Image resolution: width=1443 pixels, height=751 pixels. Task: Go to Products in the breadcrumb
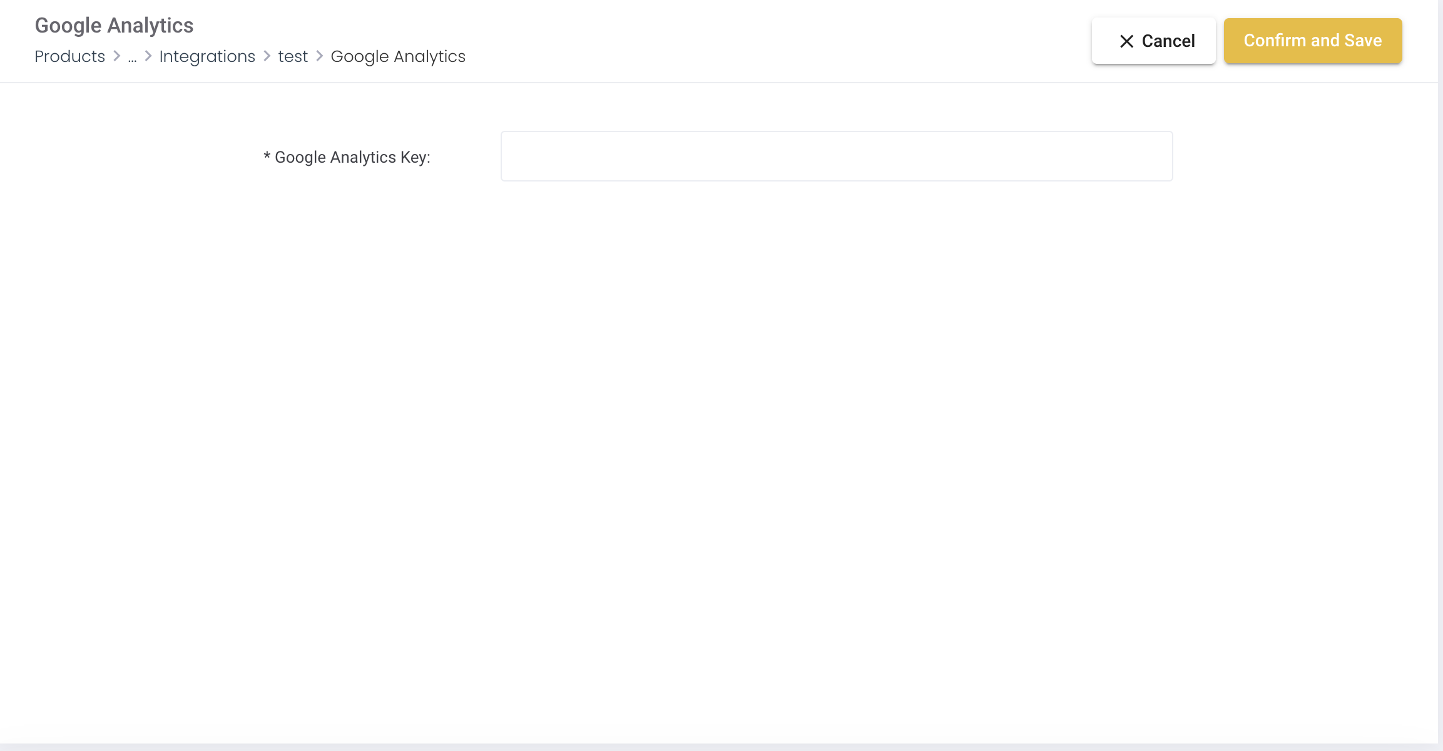(69, 56)
